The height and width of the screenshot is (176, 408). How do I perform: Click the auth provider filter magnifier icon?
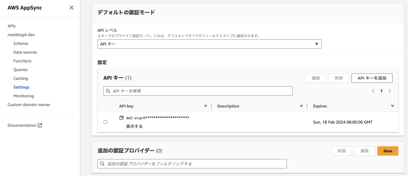(102, 164)
